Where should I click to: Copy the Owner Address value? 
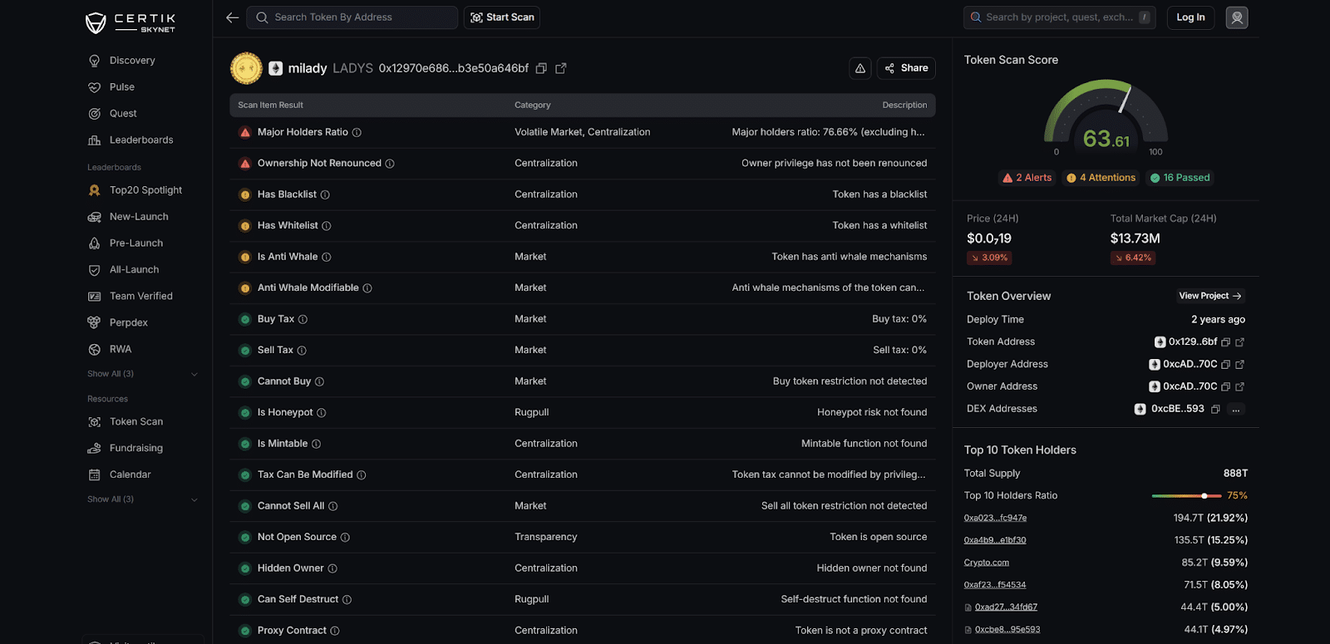coord(1225,386)
